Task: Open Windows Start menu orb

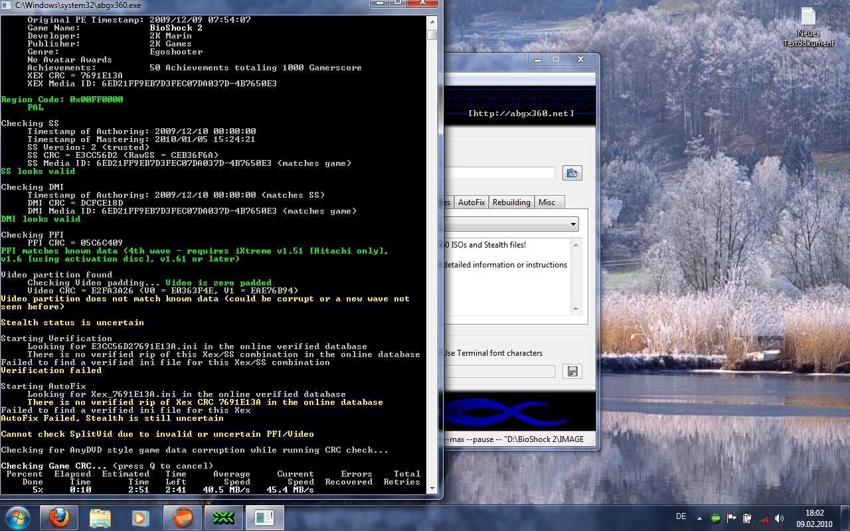Action: tap(18, 517)
